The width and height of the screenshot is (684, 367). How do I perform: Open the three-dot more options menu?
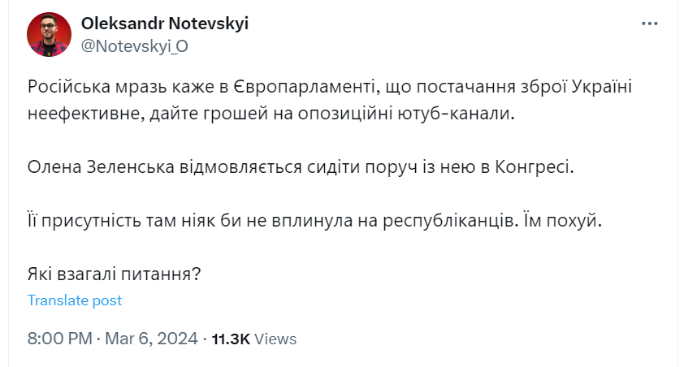click(x=649, y=24)
